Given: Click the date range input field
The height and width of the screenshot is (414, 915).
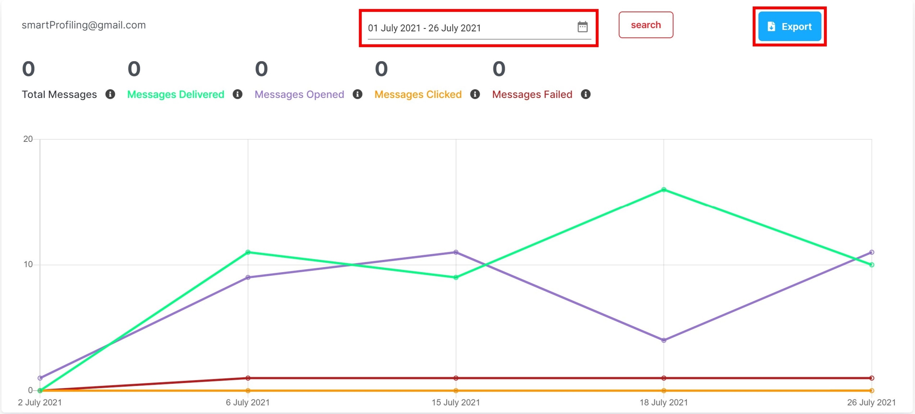Looking at the screenshot, I should click(x=469, y=28).
